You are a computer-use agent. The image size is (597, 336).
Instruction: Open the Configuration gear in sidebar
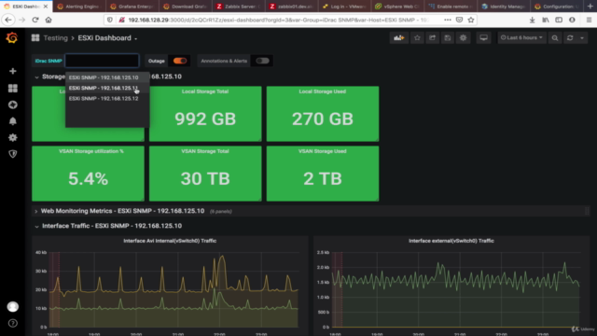[12, 137]
